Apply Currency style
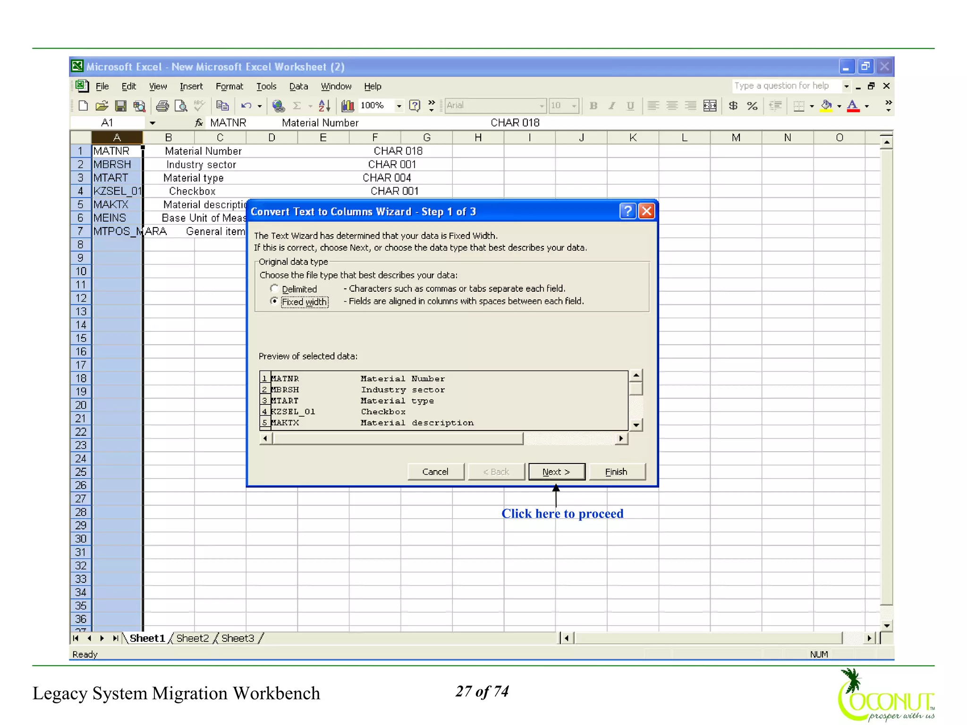This screenshot has width=967, height=725. pos(733,106)
